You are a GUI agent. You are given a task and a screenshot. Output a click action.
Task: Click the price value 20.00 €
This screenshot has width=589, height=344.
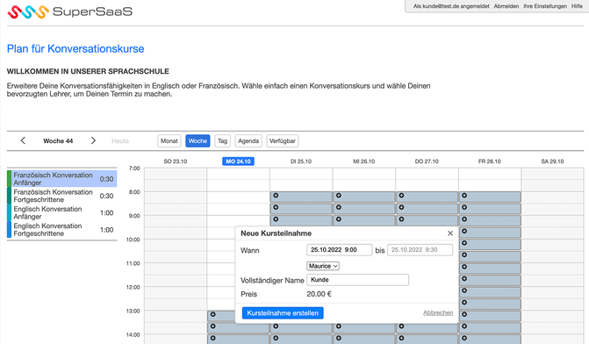[319, 294]
